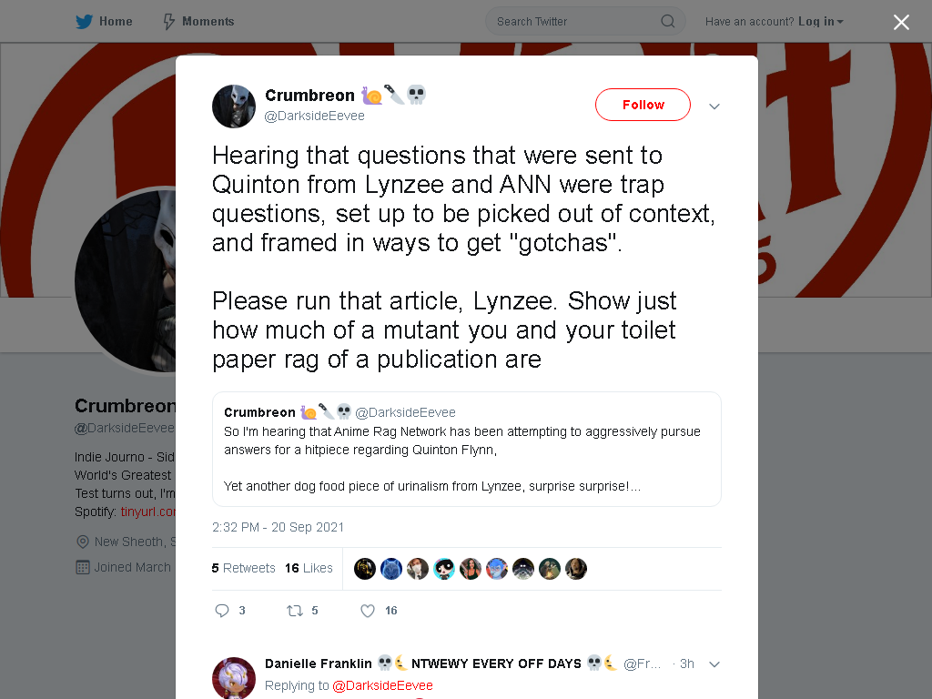
Task: Like the tweet with the heart icon
Action: point(368,611)
